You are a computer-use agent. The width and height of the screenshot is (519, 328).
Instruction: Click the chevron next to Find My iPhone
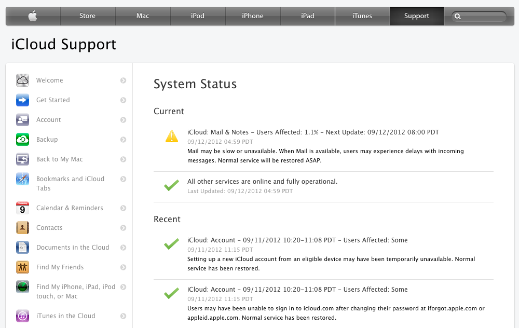[x=123, y=287]
